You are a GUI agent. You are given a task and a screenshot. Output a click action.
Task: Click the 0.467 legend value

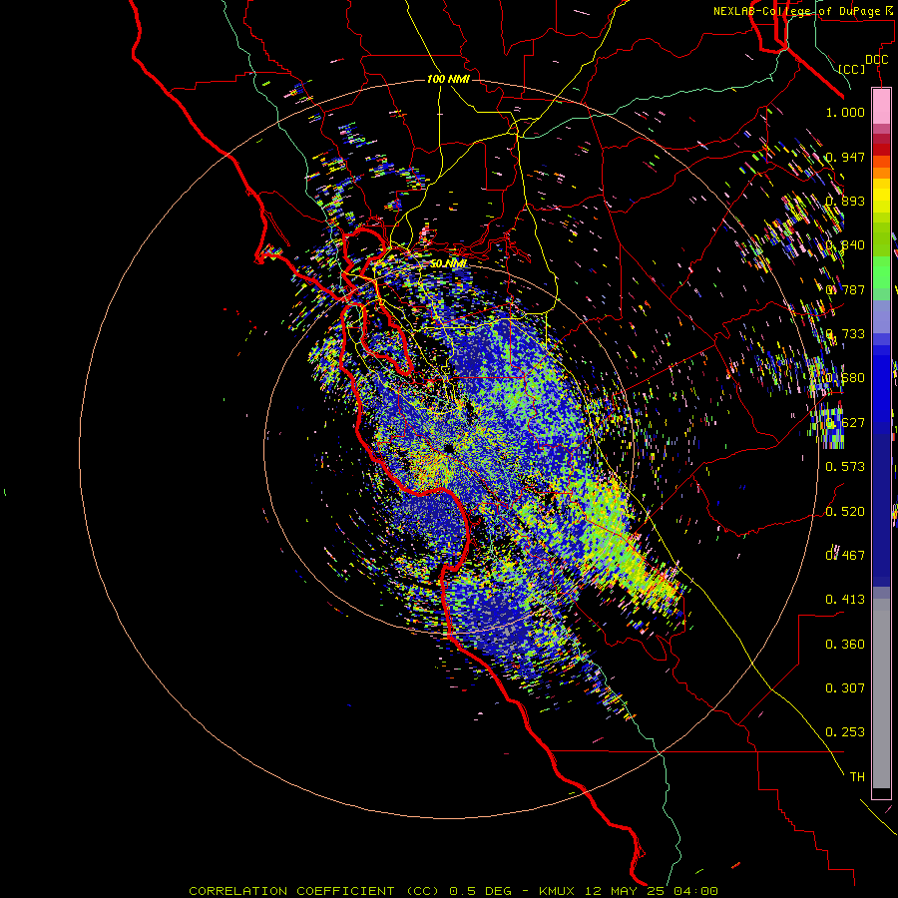845,555
